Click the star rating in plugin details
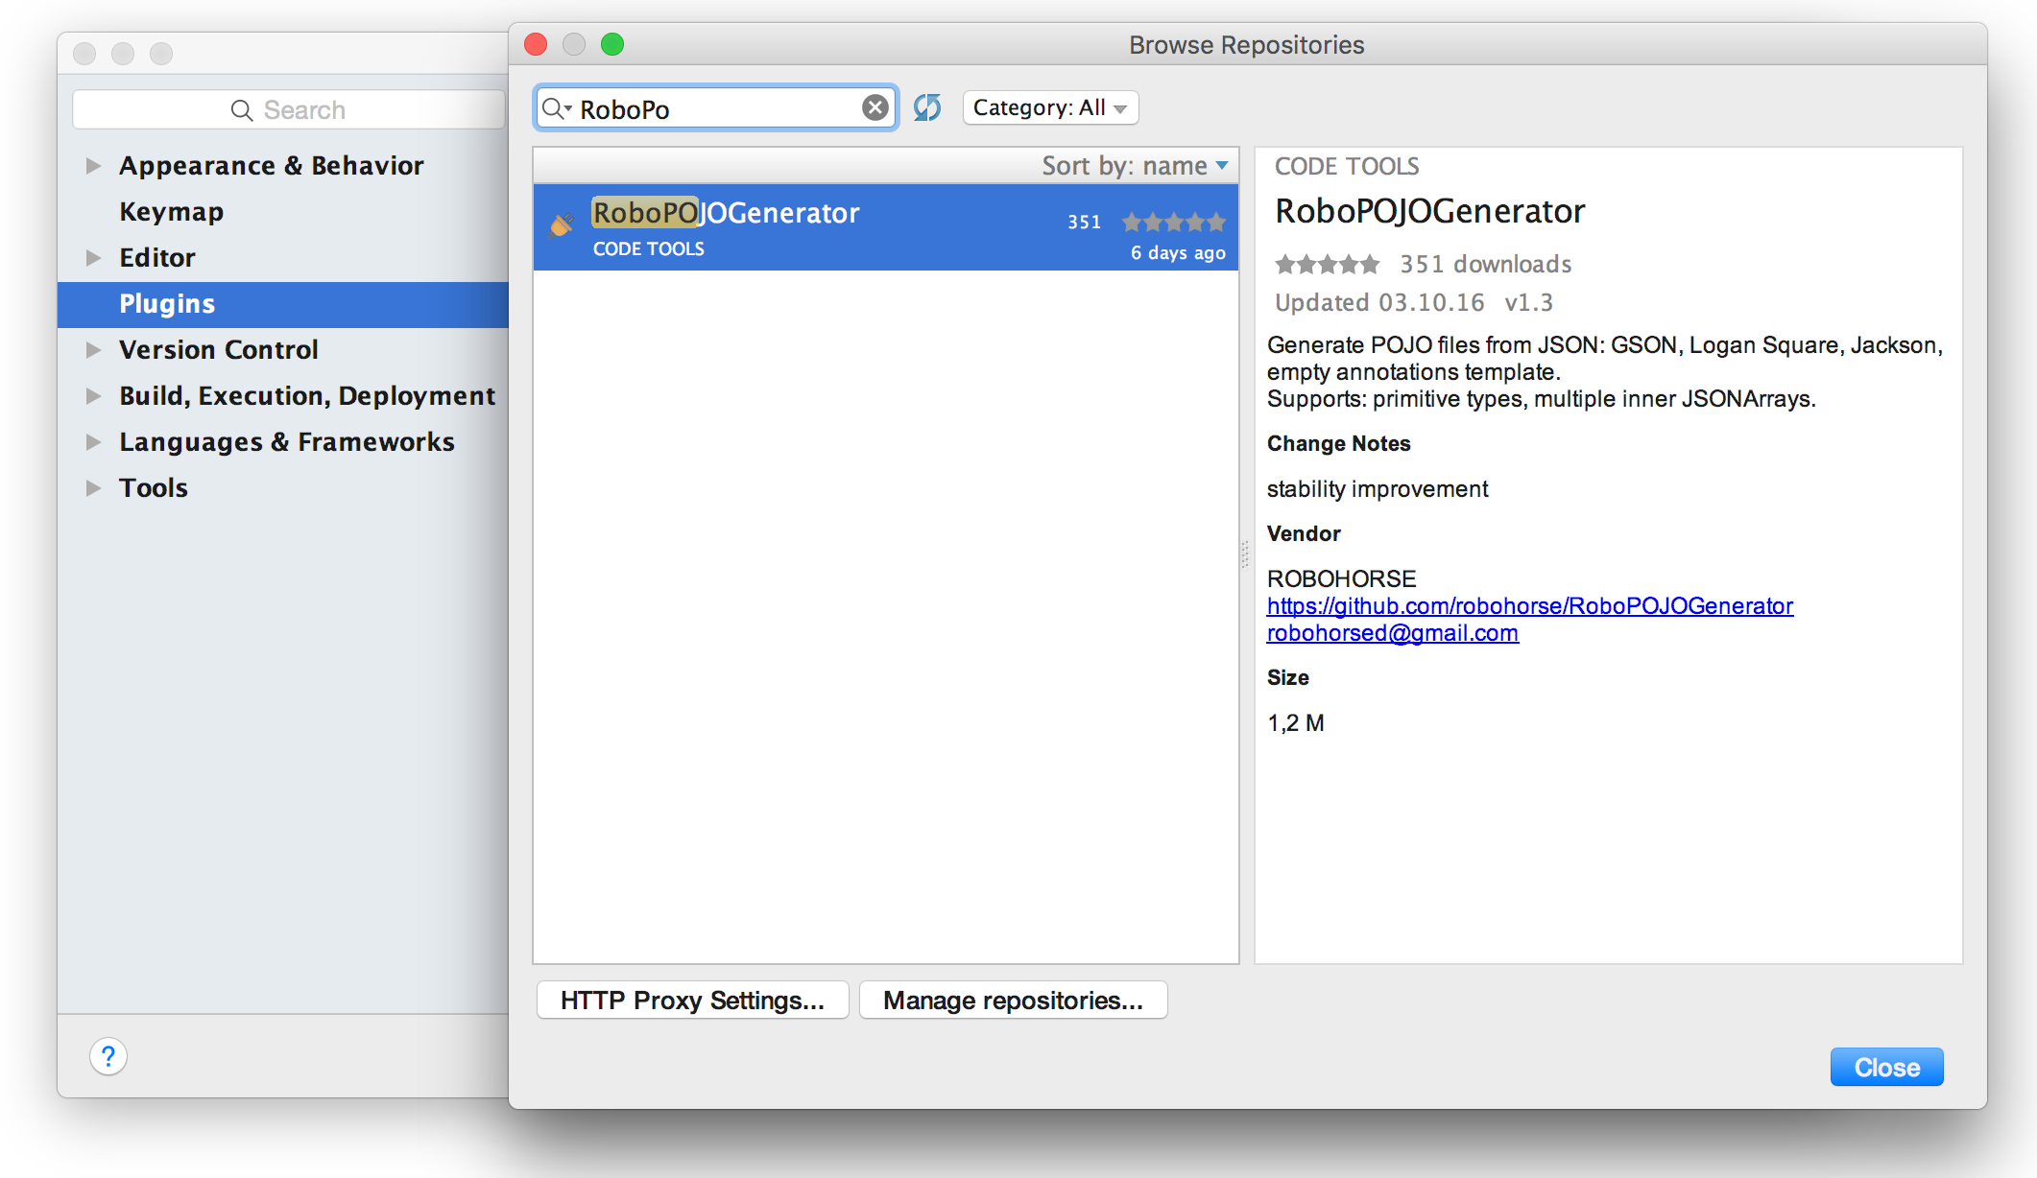Image resolution: width=2037 pixels, height=1178 pixels. coord(1327,264)
